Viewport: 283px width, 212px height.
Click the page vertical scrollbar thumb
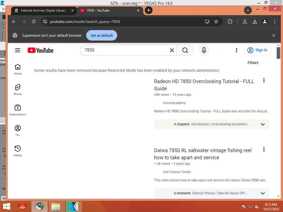tap(278, 53)
